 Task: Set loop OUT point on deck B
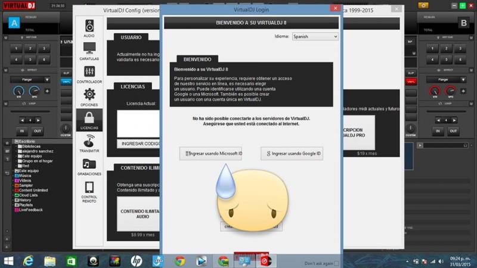click(x=453, y=131)
